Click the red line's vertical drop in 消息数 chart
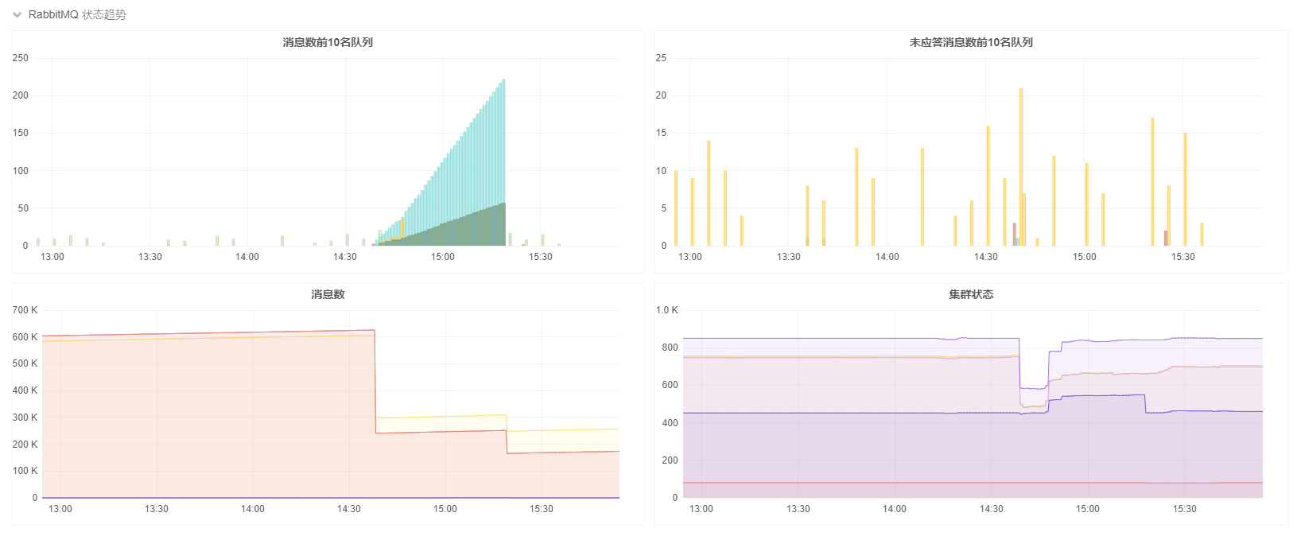 (375, 382)
